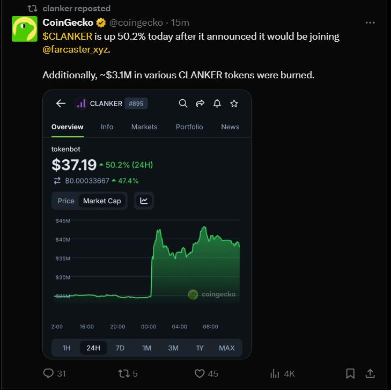Select the Price toggle option

point(66,201)
